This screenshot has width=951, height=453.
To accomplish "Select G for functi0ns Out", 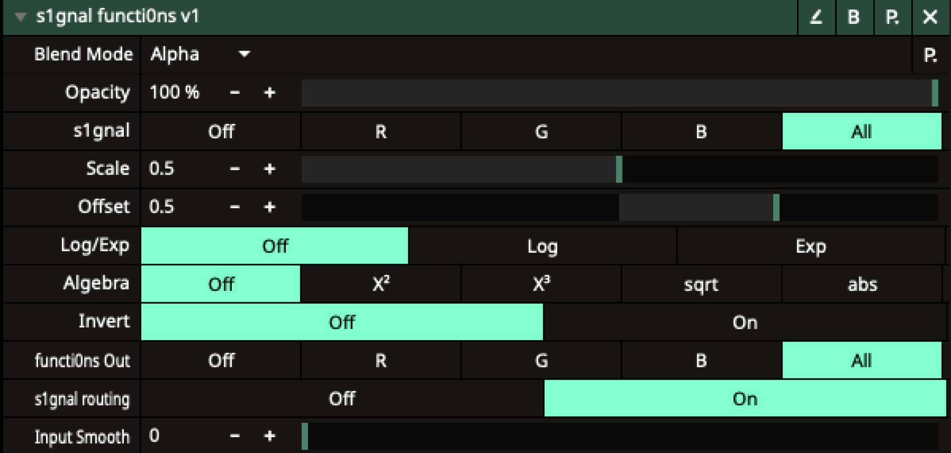I will click(541, 360).
